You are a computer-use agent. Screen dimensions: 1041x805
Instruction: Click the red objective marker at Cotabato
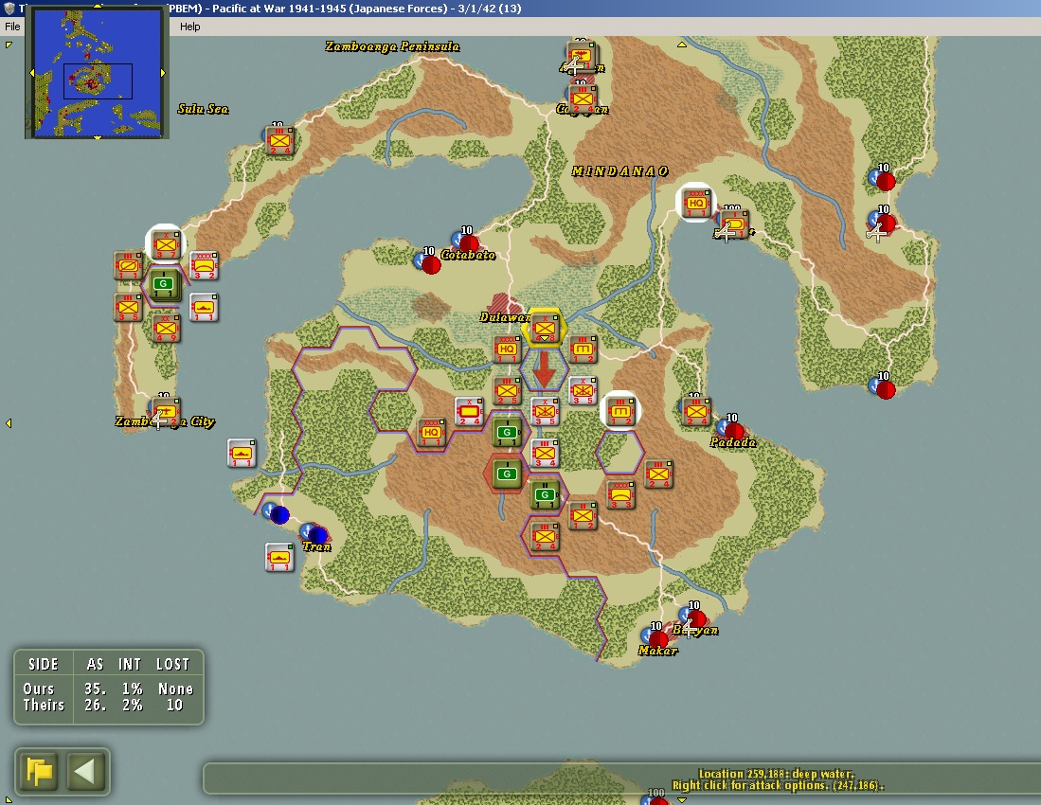469,244
